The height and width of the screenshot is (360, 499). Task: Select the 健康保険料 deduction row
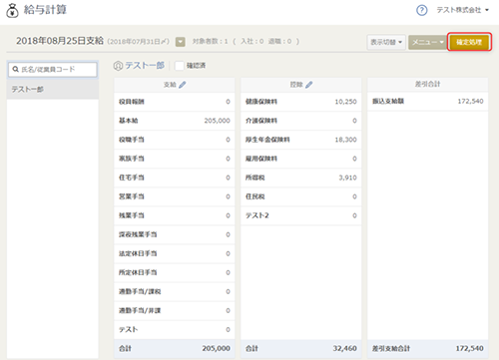point(301,102)
